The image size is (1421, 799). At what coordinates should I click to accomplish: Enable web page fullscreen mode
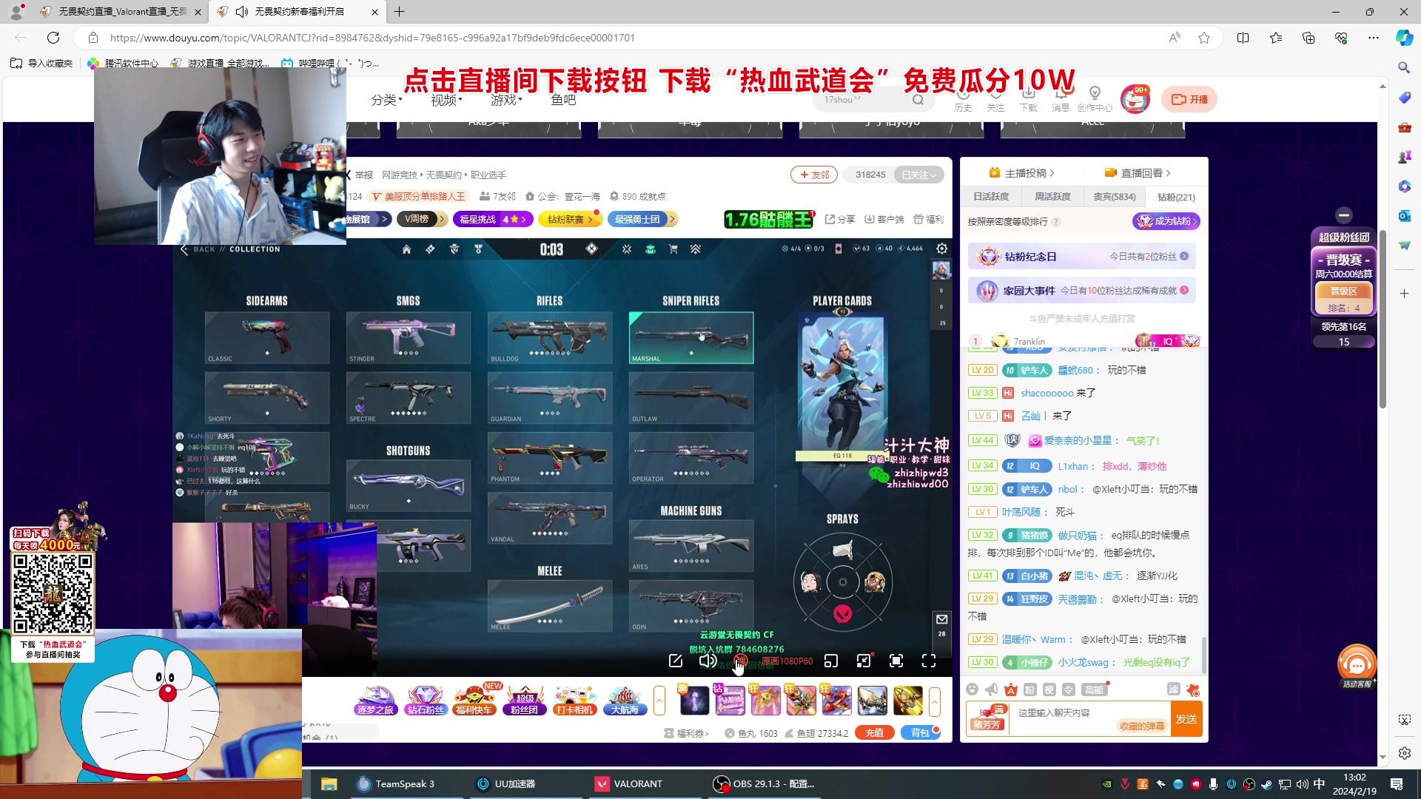click(896, 661)
